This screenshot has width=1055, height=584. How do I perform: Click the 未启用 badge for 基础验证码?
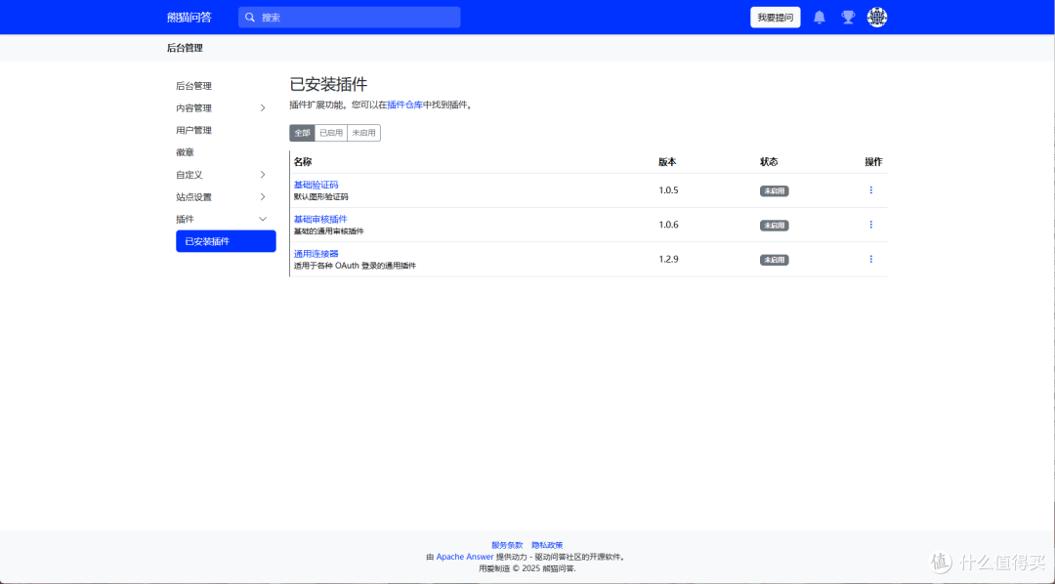pos(774,191)
